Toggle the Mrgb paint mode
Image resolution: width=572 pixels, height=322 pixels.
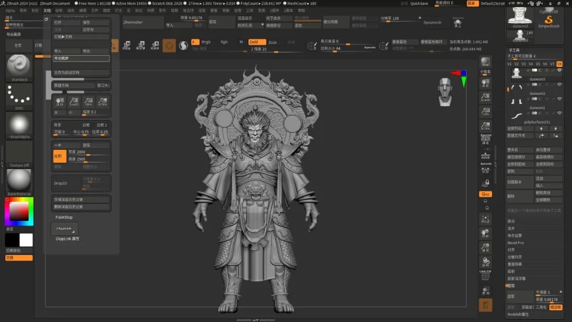pos(205,42)
